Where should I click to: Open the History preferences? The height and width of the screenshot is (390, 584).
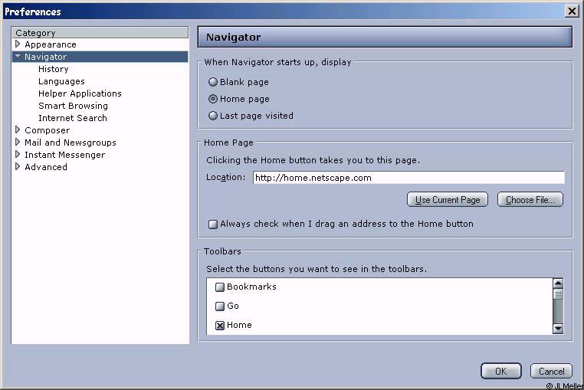[x=53, y=69]
